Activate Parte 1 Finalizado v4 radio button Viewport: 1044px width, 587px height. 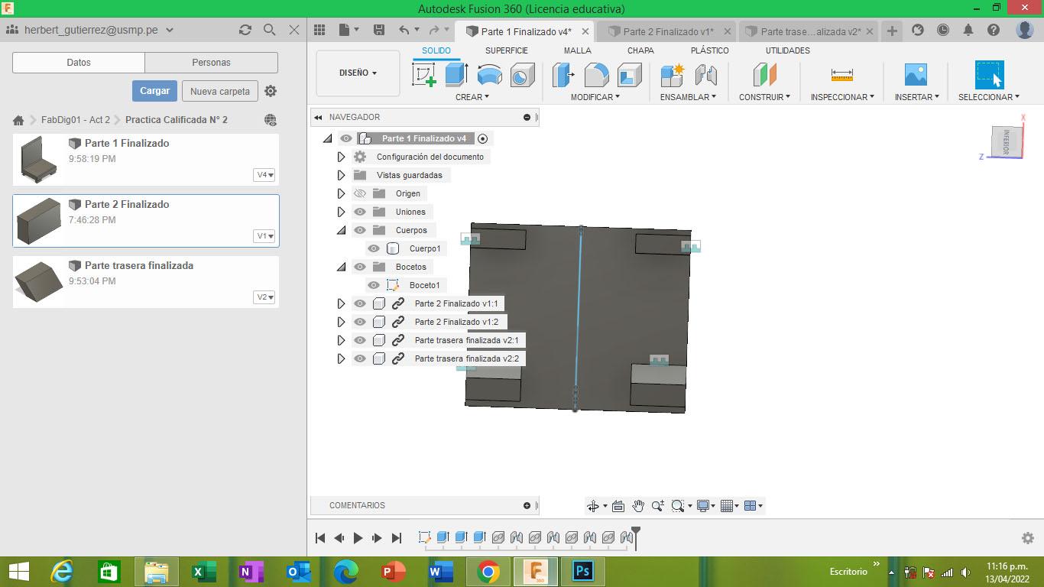pyautogui.click(x=482, y=138)
